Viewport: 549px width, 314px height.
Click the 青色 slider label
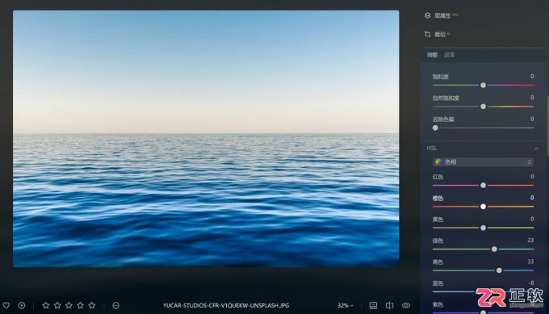coord(438,262)
